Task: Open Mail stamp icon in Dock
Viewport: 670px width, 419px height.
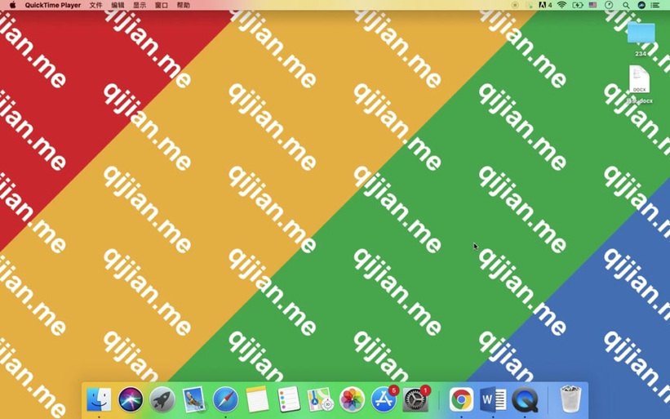Action: pos(193,399)
